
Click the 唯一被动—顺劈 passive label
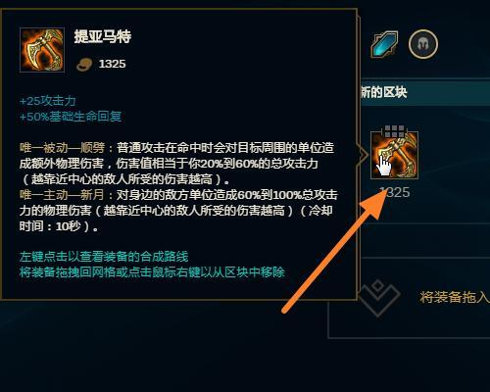coord(62,148)
